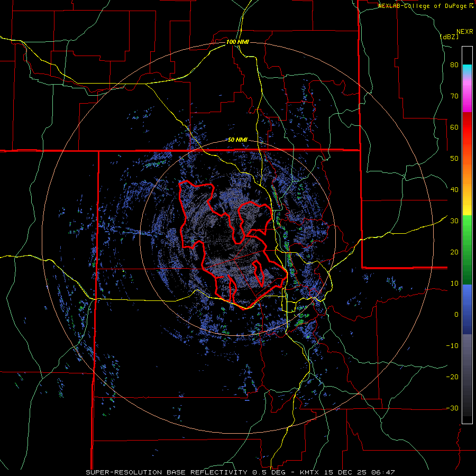
Task: Click the 40 value on the dBZ scale
Action: click(x=454, y=190)
